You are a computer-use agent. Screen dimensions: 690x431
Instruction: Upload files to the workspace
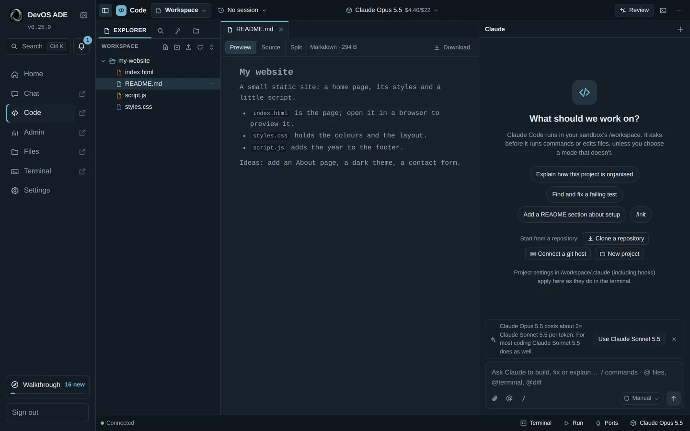coord(188,47)
